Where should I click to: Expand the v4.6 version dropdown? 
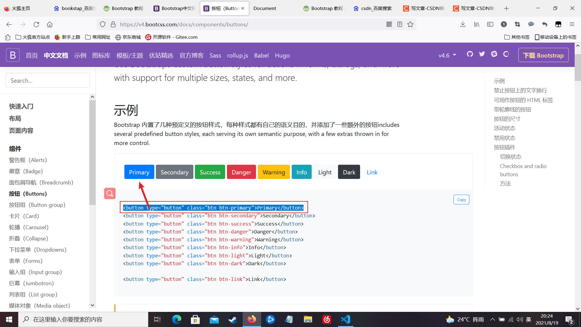click(x=447, y=55)
